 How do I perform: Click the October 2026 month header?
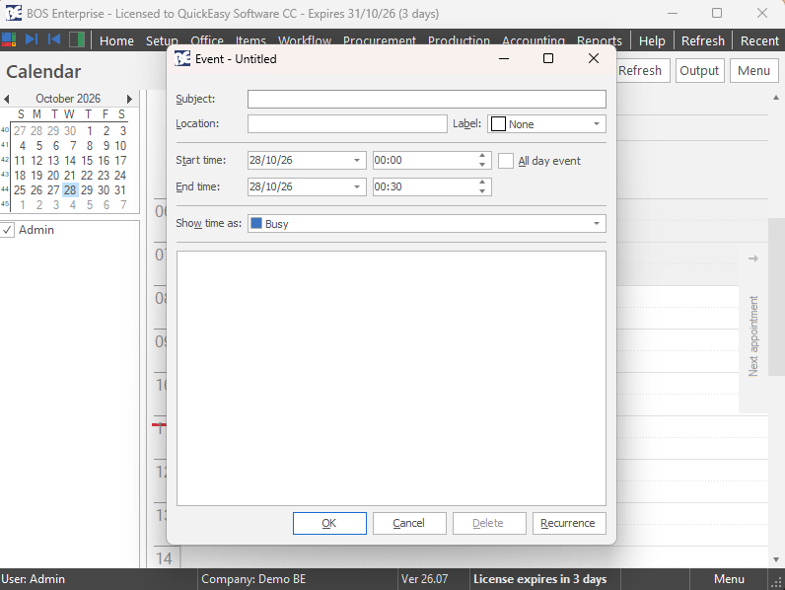pos(68,99)
